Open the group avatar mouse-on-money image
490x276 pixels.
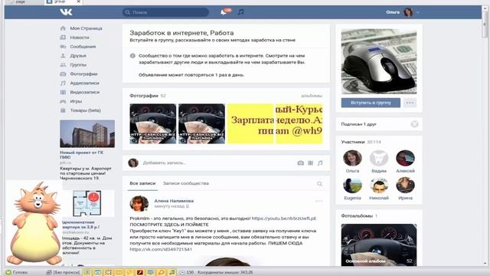click(x=379, y=61)
